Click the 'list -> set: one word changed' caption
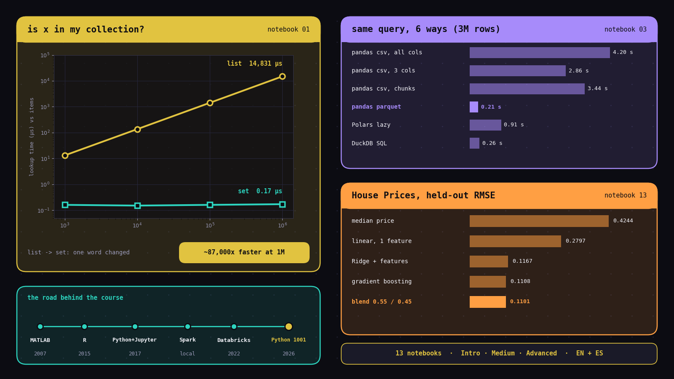 point(79,253)
